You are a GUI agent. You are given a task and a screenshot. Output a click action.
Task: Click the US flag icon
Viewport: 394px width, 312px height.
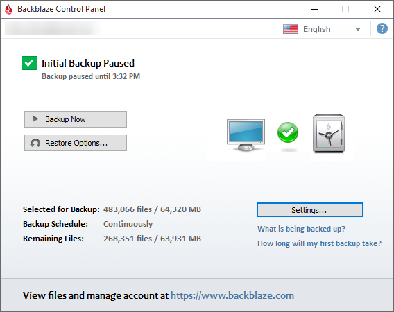291,29
